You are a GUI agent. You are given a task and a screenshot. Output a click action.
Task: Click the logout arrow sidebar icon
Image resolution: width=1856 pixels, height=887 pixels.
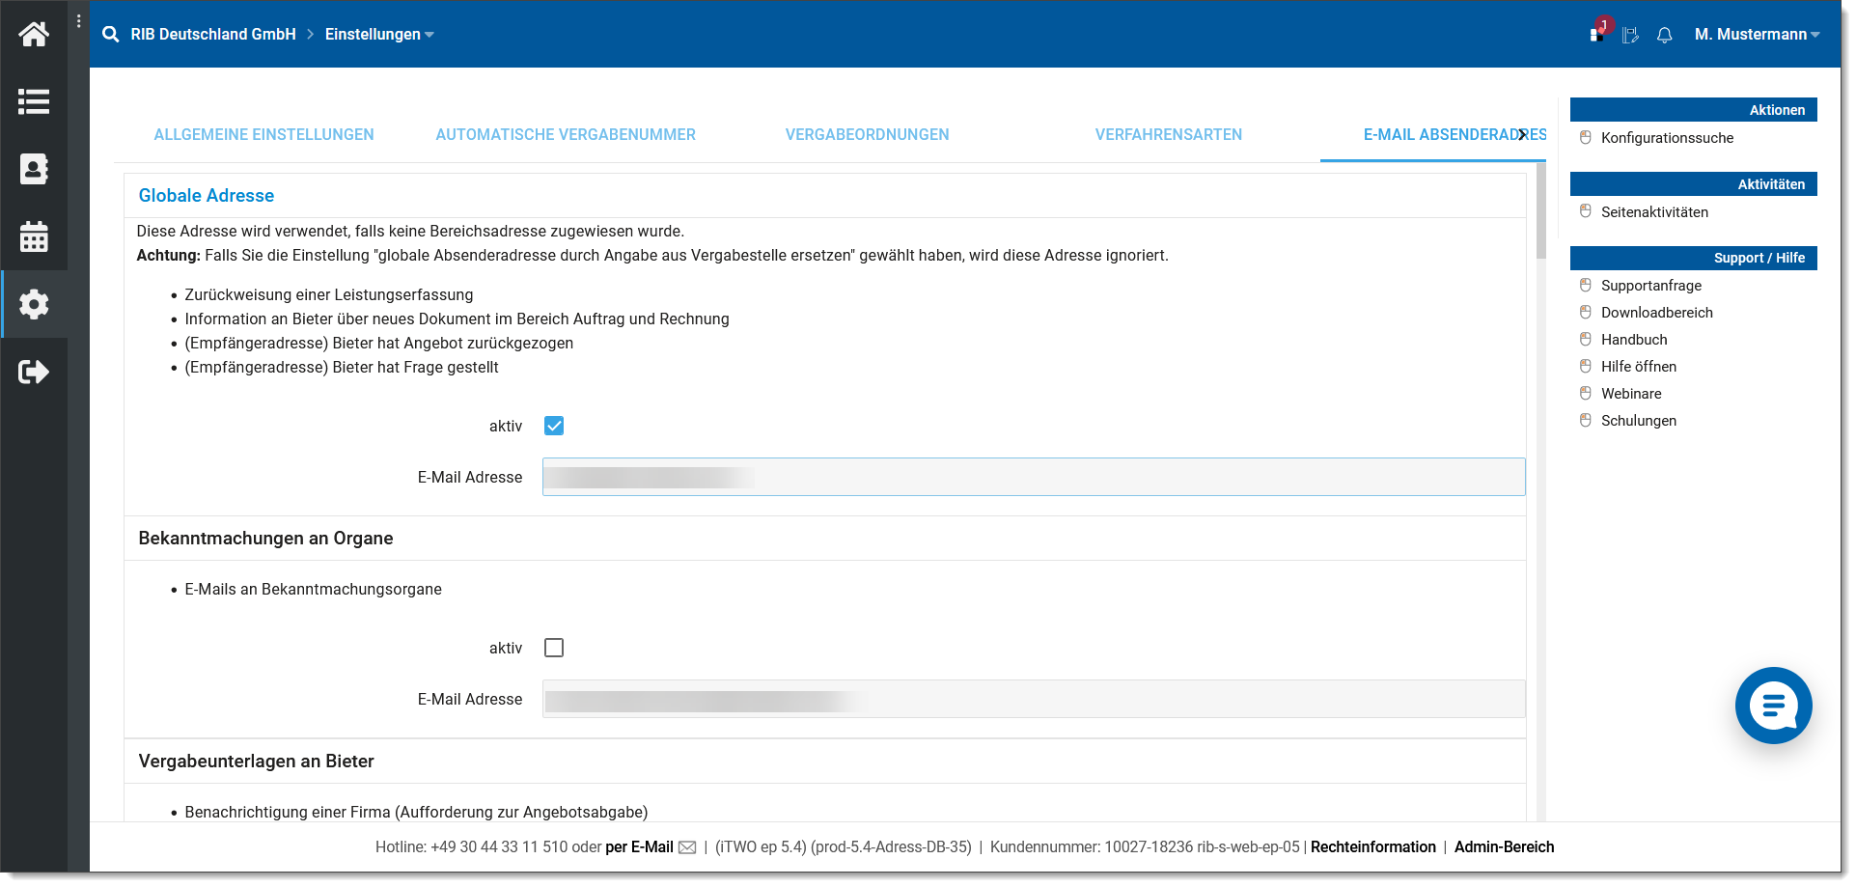[34, 372]
